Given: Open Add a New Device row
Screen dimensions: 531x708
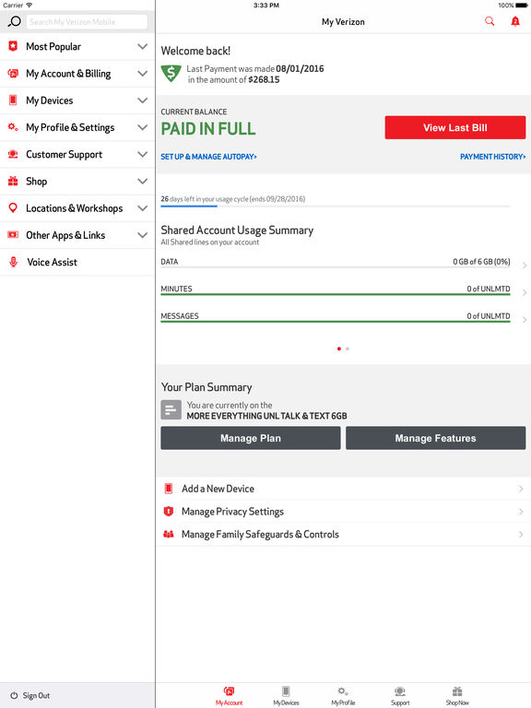Looking at the screenshot, I should click(343, 489).
